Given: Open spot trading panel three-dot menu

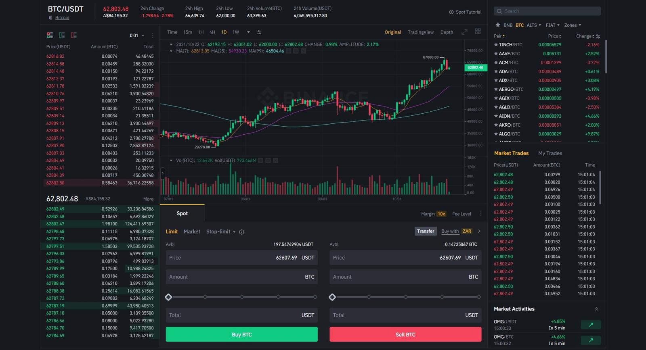Looking at the screenshot, I should click(480, 214).
